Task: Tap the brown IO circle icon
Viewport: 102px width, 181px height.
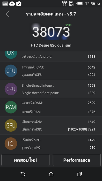Action: pyautogui.click(x=11, y=144)
